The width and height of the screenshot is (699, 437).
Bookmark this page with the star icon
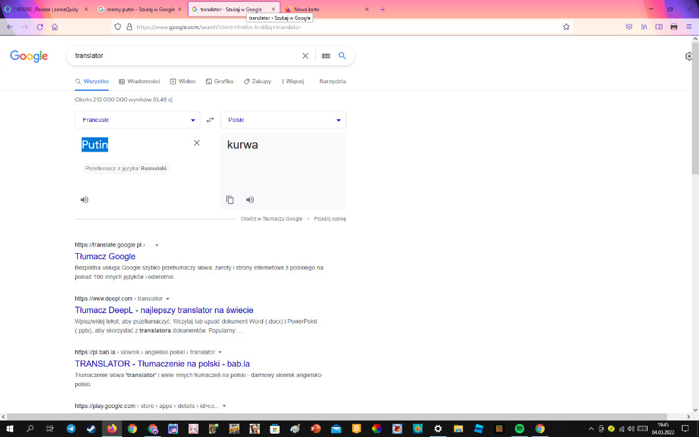tap(566, 27)
